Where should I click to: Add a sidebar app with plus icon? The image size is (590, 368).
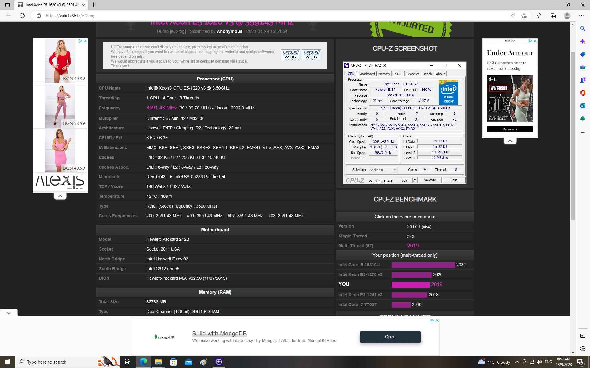[x=583, y=133]
